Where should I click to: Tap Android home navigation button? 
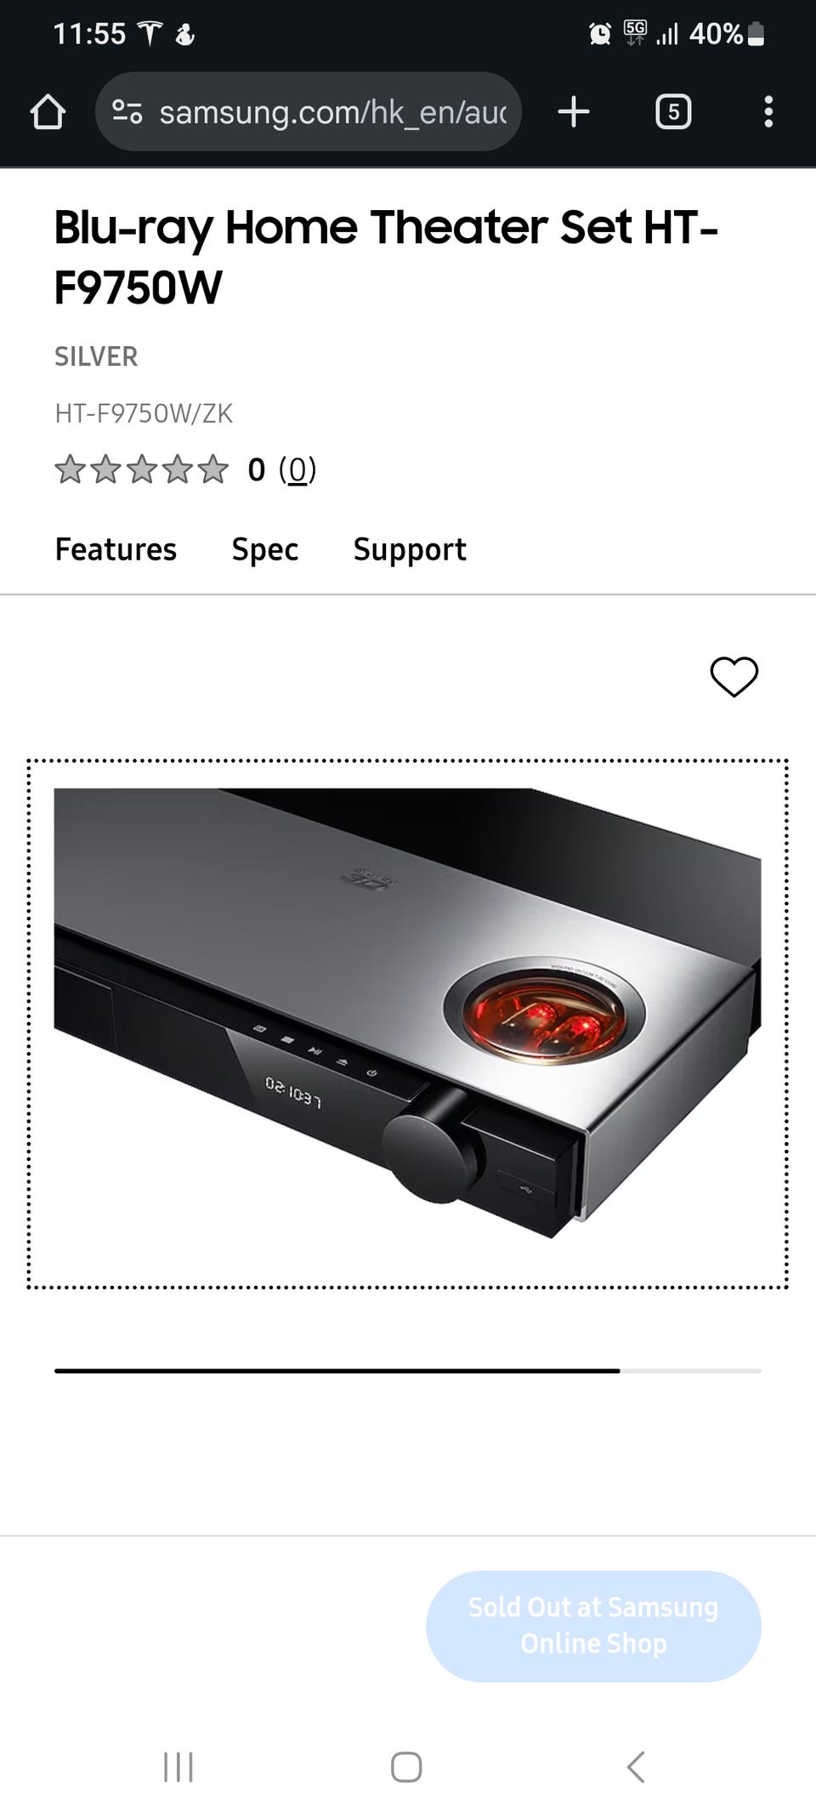(406, 1766)
